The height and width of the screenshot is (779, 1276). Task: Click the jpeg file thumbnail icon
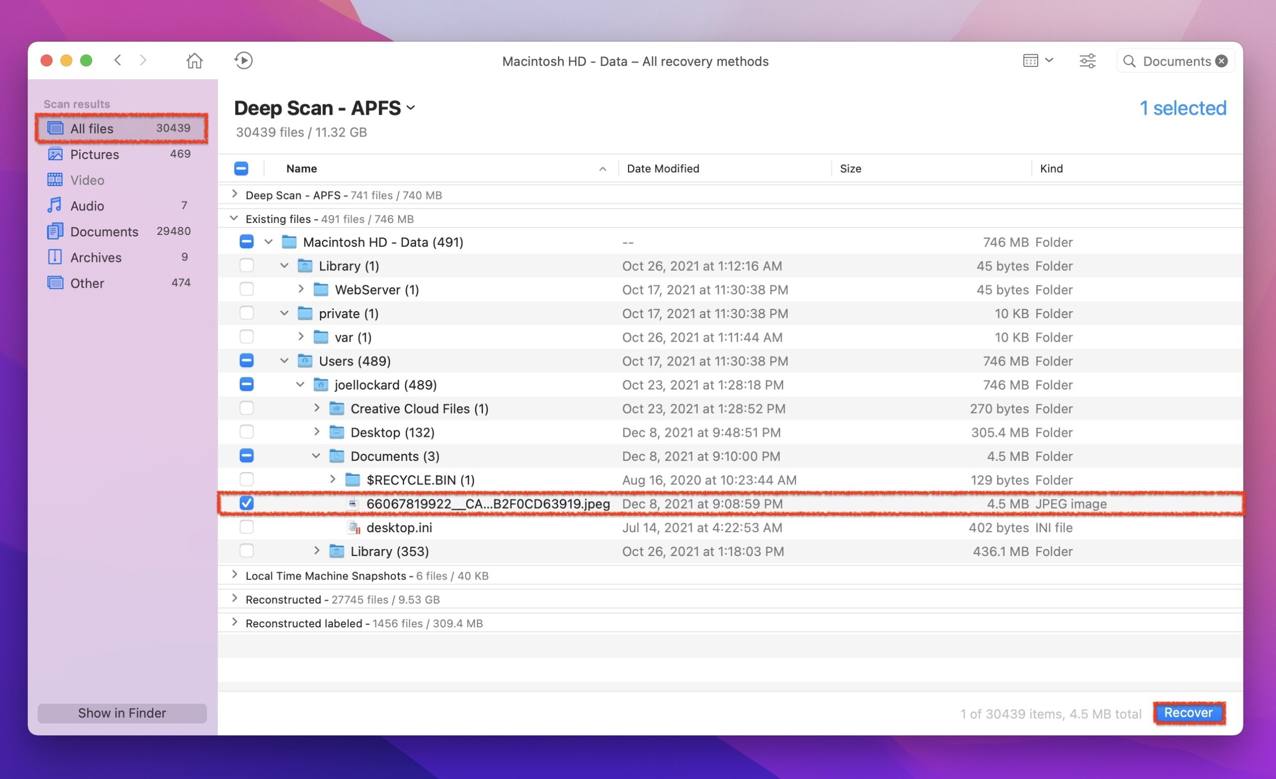pyautogui.click(x=353, y=503)
